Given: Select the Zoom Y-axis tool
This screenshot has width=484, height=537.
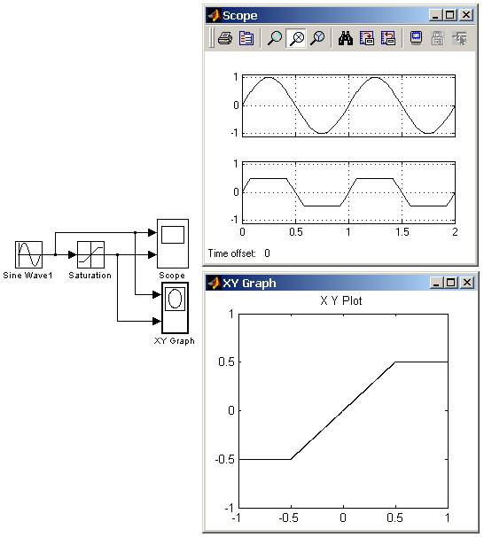Looking at the screenshot, I should pyautogui.click(x=317, y=38).
